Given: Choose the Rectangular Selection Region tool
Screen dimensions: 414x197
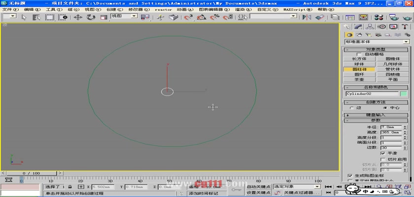Looking at the screenshot, I should (x=50, y=17).
